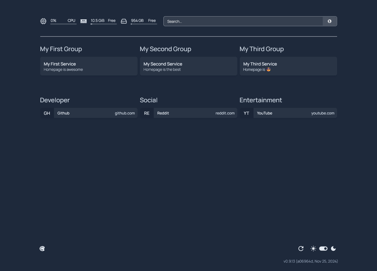Viewport: 377px width, 271px height.
Task: Click the CPU usage widget icon
Action: pyautogui.click(x=43, y=21)
